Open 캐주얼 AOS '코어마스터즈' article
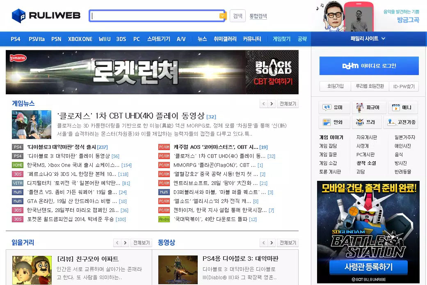Screen dimensions: 427x285 (x=216, y=147)
